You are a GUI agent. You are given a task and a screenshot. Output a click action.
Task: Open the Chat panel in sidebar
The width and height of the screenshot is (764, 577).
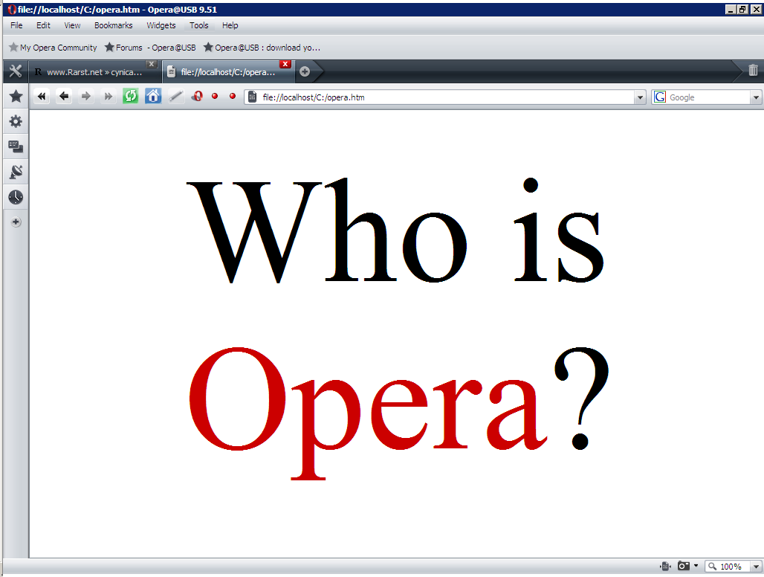(16, 146)
